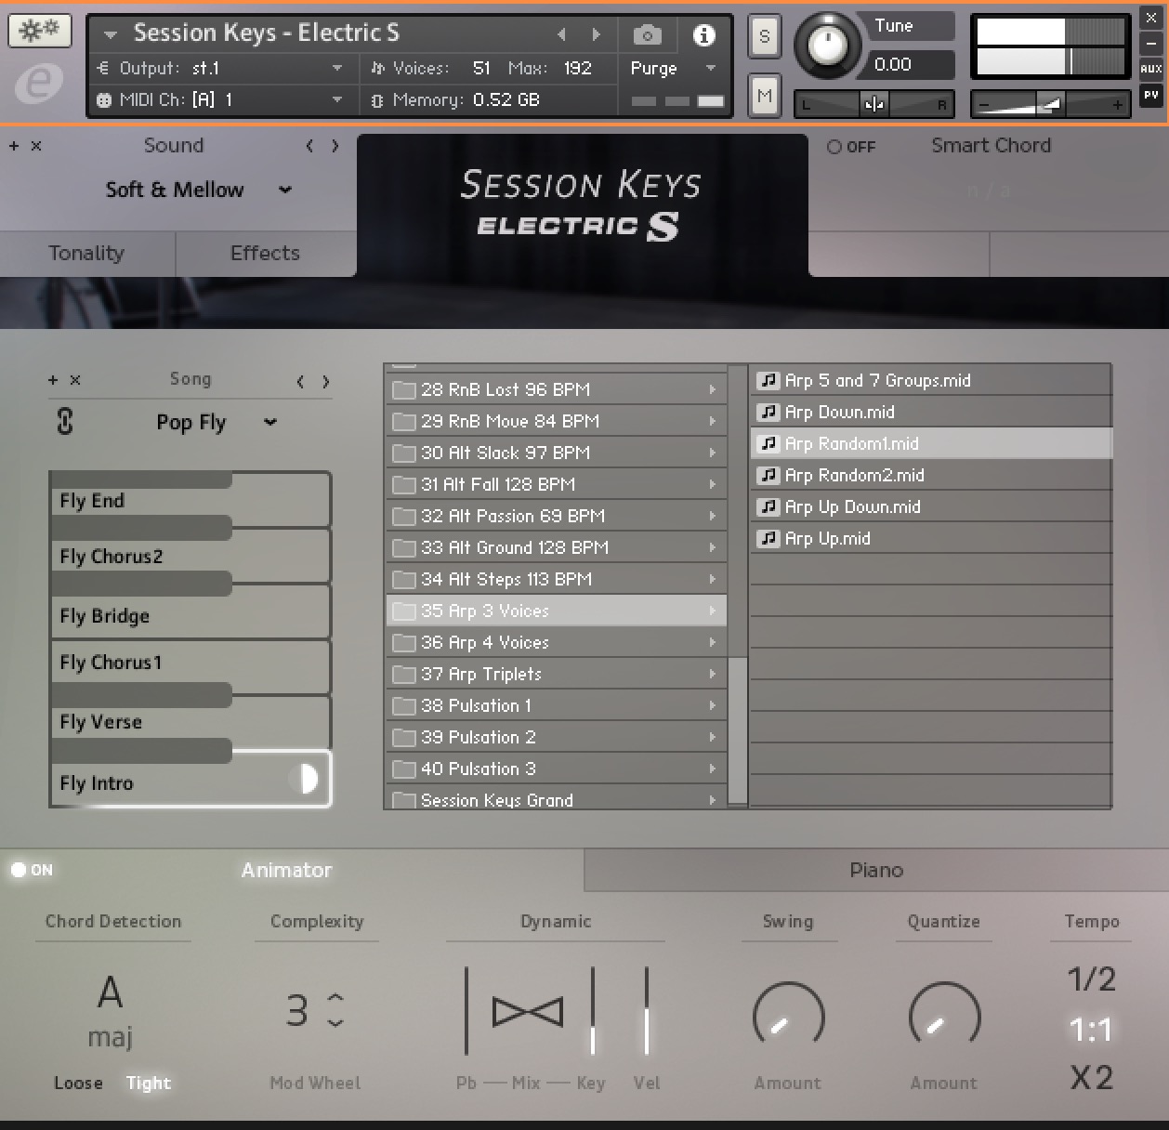Switch to the Piano tab
This screenshot has height=1130, width=1169.
tap(874, 870)
